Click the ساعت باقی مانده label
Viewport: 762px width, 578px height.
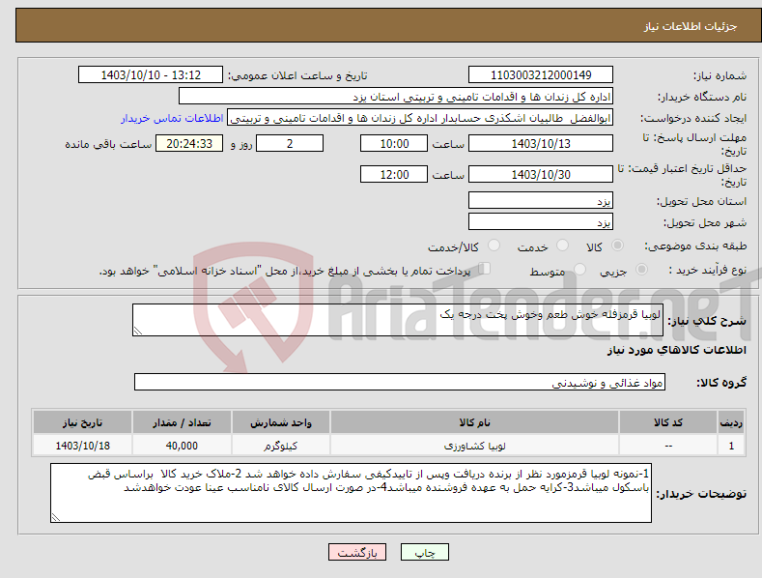pyautogui.click(x=108, y=145)
